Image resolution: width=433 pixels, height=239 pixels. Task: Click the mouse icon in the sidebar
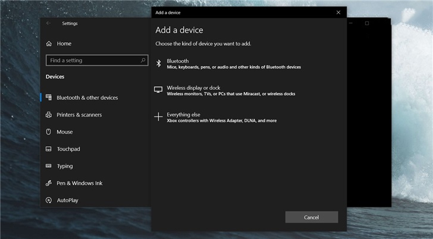48,131
